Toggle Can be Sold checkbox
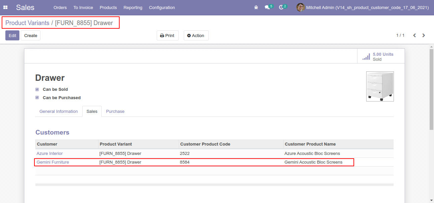 pyautogui.click(x=37, y=89)
